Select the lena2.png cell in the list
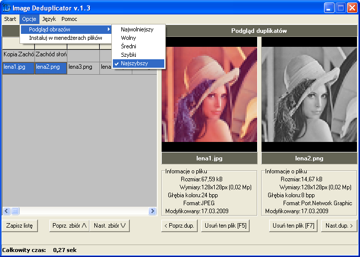The image size is (360, 257). pos(51,68)
